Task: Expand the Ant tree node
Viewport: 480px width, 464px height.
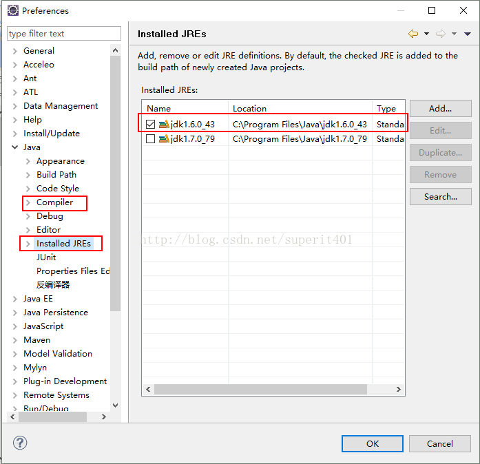Action: pos(14,78)
